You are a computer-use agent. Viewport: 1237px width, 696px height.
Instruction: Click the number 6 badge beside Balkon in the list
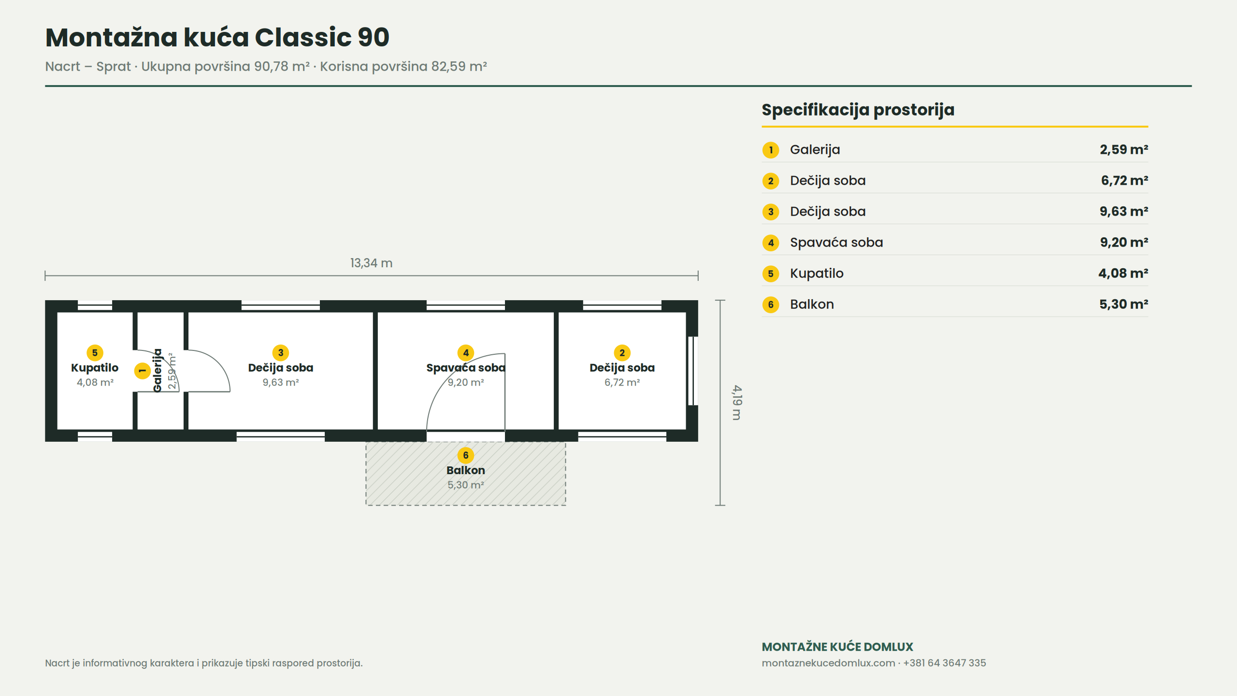point(771,304)
